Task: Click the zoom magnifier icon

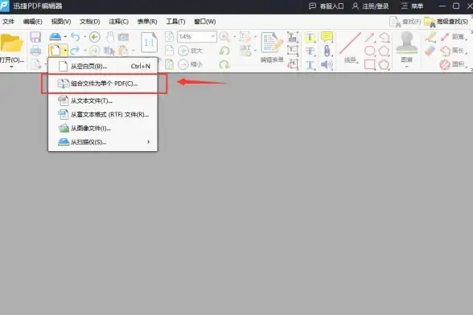Action: tap(224, 37)
